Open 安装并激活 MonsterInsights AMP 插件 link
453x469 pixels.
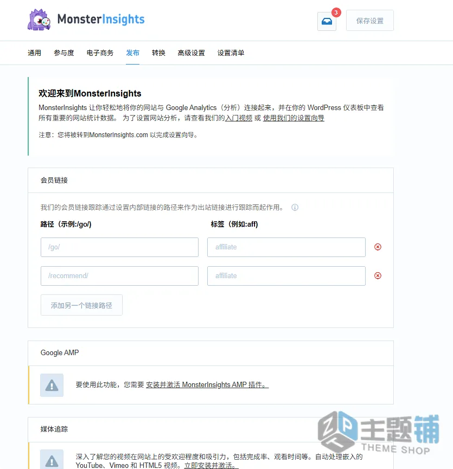207,384
